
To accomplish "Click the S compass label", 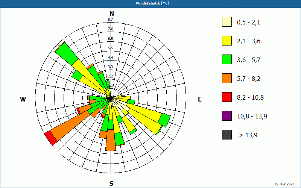I will pyautogui.click(x=111, y=183).
